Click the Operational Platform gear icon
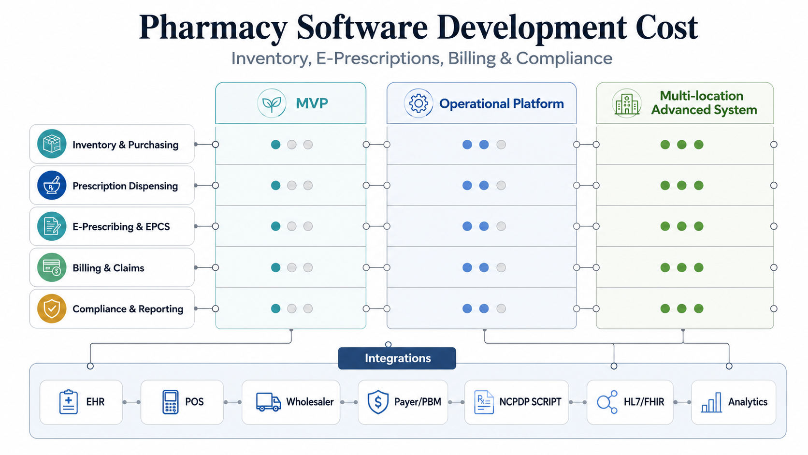 click(418, 103)
